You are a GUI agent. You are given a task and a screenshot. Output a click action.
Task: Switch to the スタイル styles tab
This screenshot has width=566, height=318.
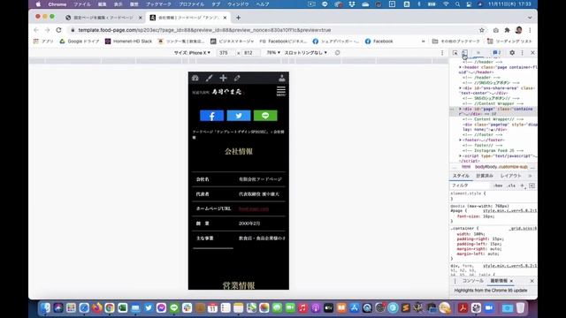[x=461, y=176]
